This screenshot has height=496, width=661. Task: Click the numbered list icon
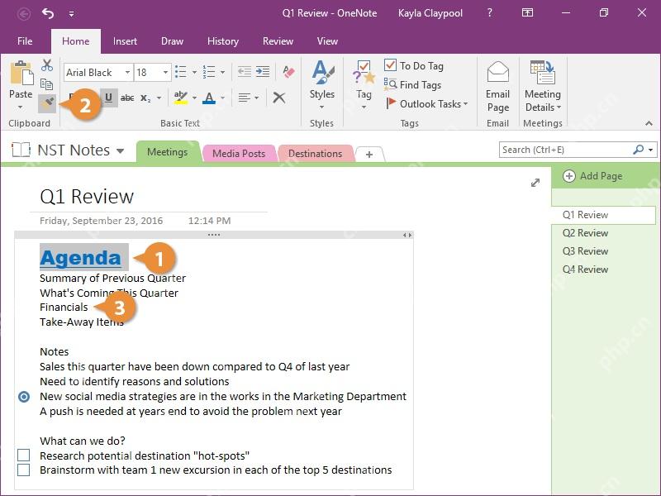[x=209, y=72]
